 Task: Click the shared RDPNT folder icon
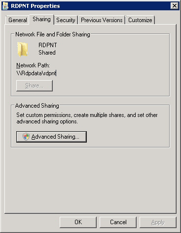(x=23, y=49)
